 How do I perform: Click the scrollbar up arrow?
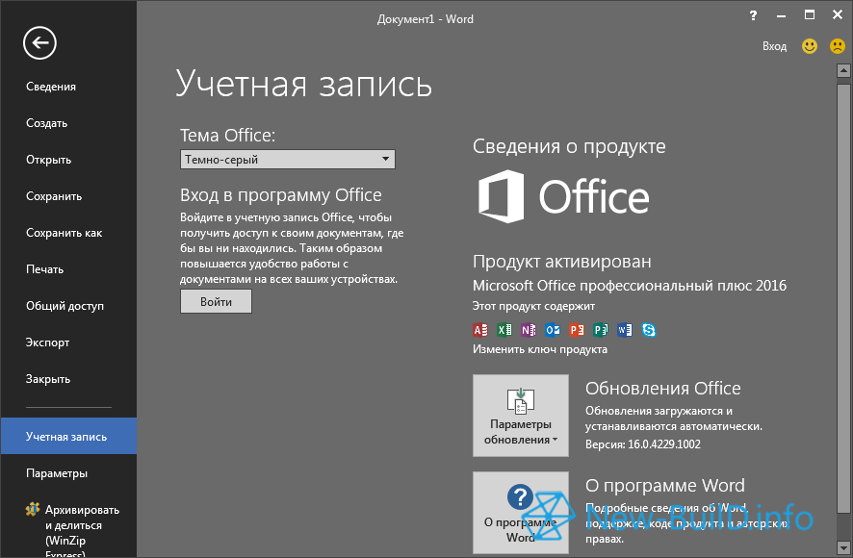click(843, 70)
